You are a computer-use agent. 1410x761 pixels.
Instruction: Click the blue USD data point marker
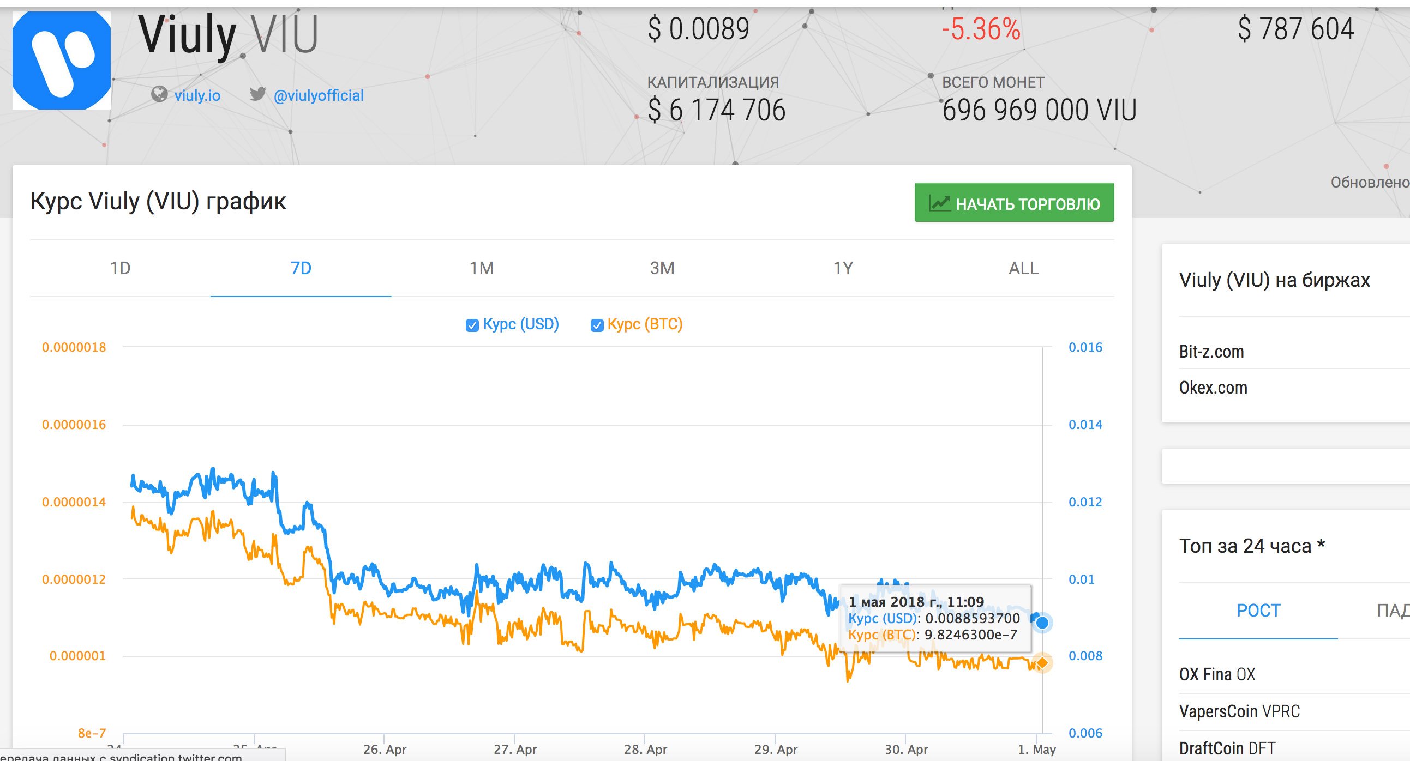point(1042,622)
